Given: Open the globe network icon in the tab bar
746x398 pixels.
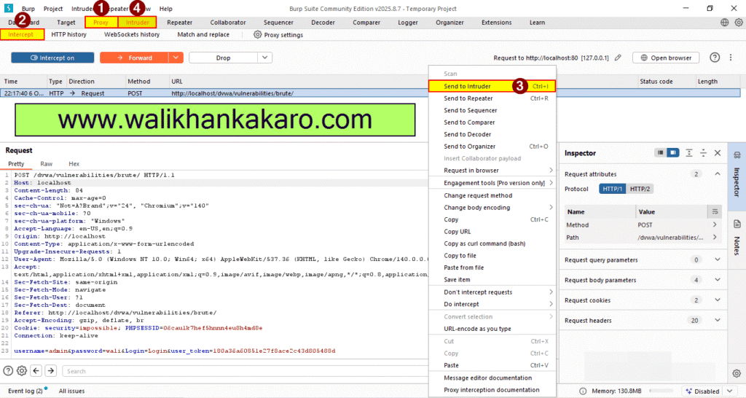Looking at the screenshot, I should point(724,23).
